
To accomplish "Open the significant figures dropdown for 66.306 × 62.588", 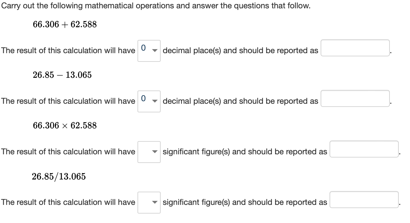I will pyautogui.click(x=149, y=152).
